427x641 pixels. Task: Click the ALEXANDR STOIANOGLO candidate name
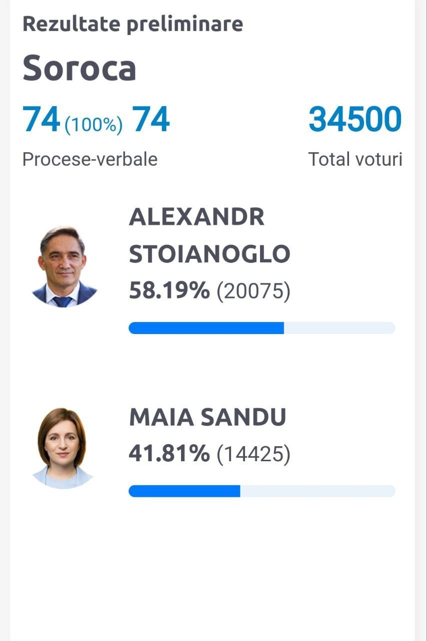click(209, 235)
